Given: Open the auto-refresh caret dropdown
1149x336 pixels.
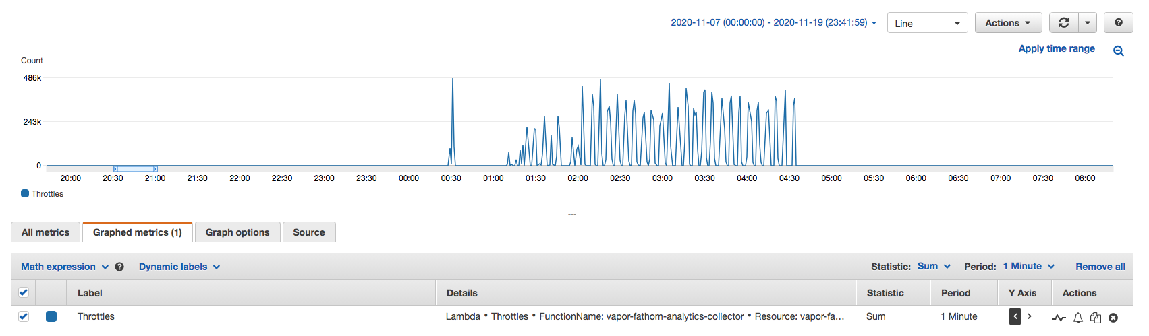Looking at the screenshot, I should click(1088, 23).
